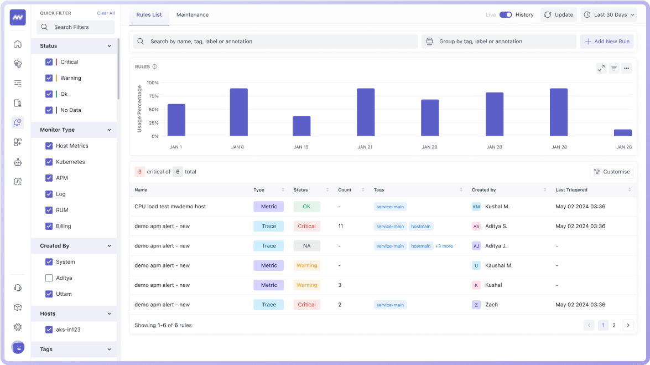Click the Add New Rule button
This screenshot has width=650, height=365.
click(607, 42)
